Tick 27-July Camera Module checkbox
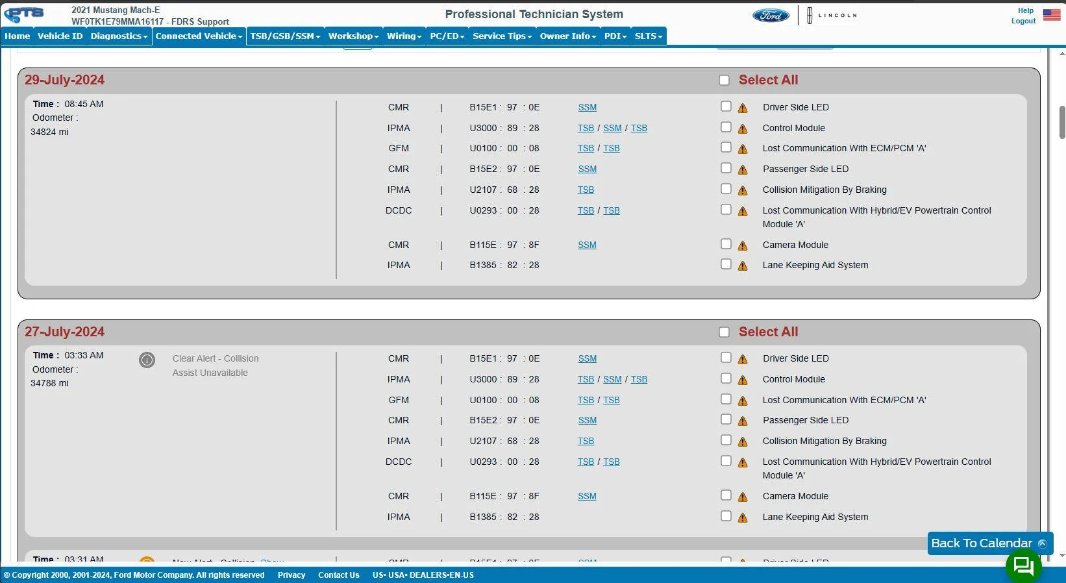 (726, 495)
